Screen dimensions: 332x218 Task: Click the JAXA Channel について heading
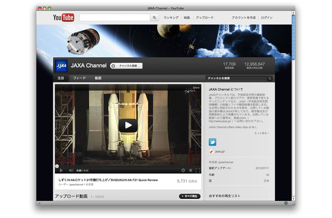point(226,89)
